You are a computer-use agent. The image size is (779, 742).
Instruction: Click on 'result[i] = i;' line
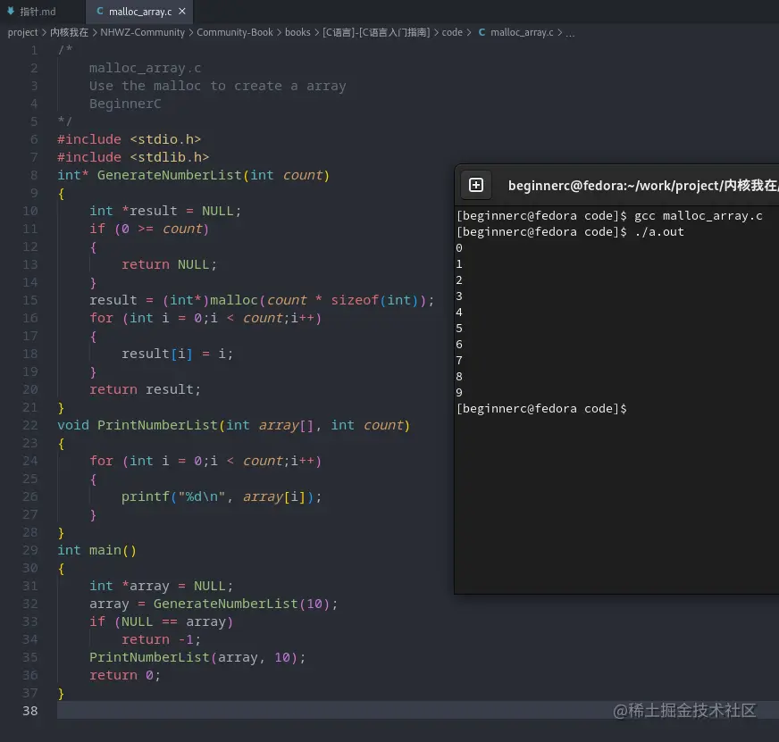[178, 354]
